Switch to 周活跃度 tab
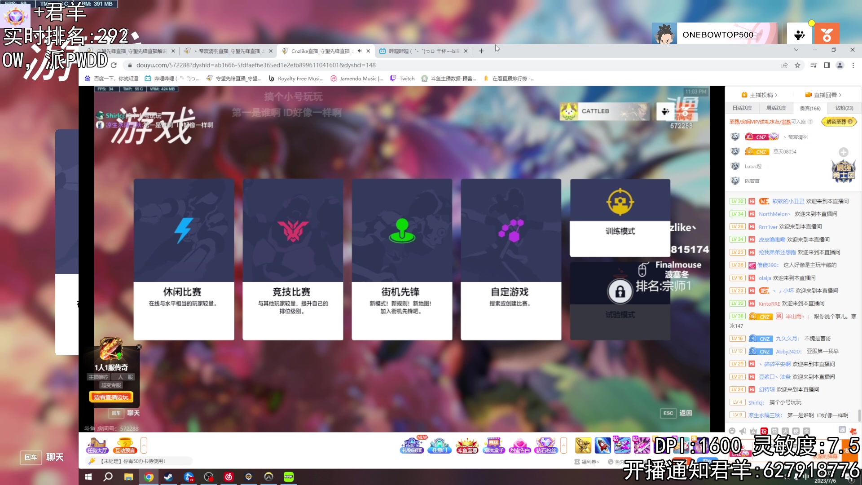Viewport: 862px width, 485px height. pos(776,108)
